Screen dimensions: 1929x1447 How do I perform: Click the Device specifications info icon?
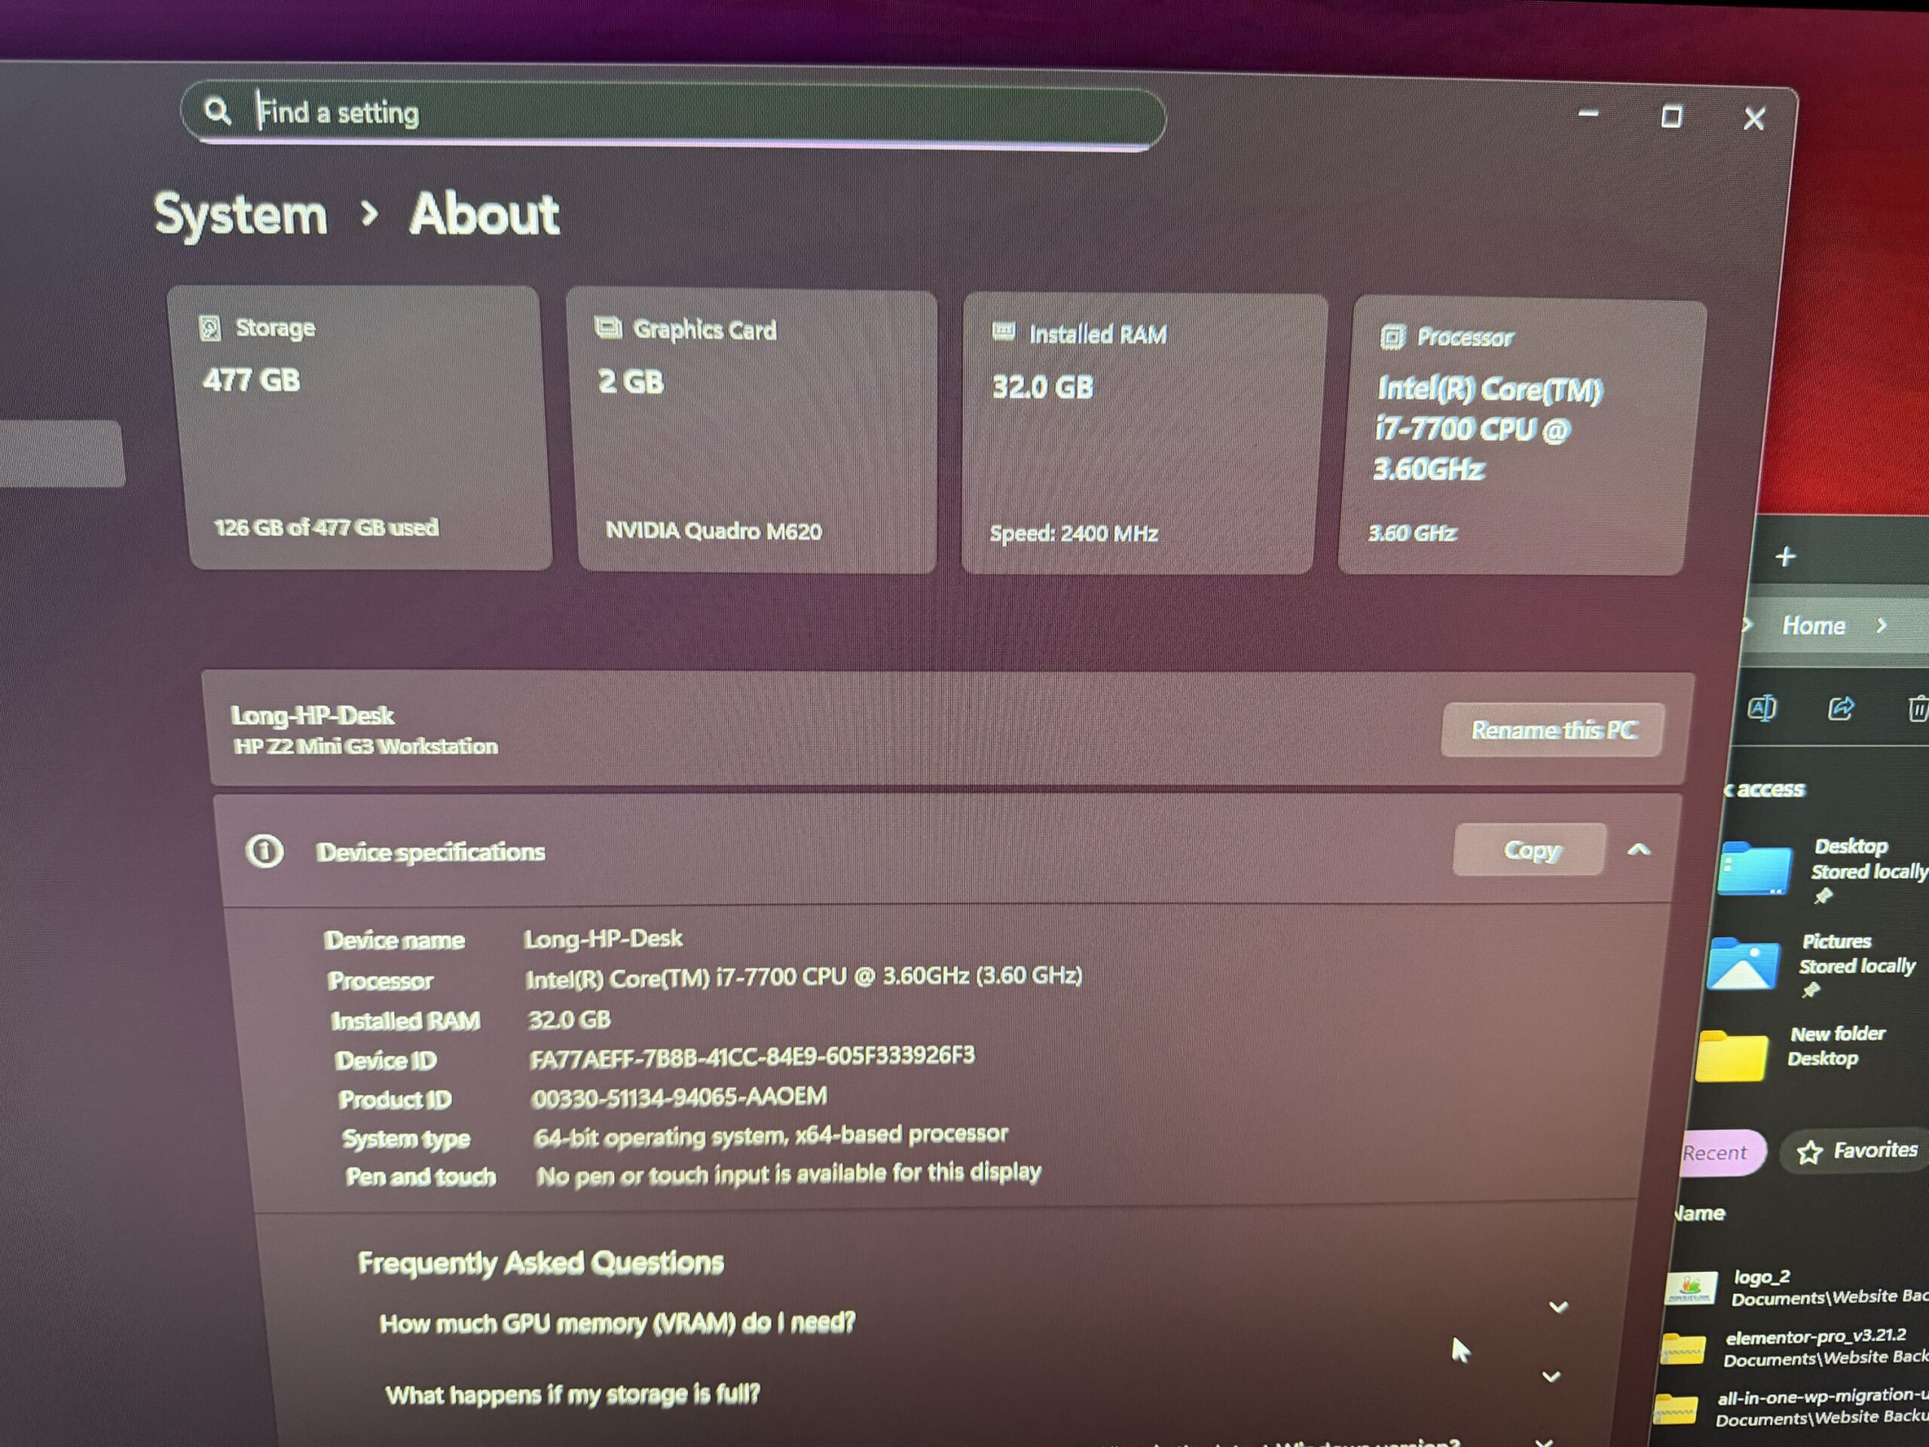[x=264, y=850]
